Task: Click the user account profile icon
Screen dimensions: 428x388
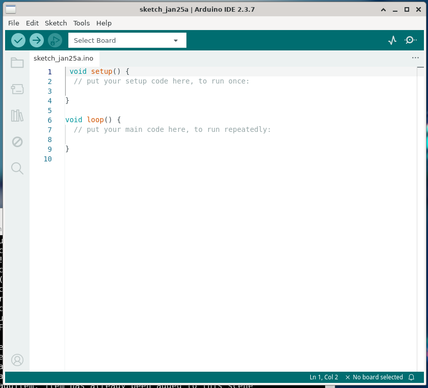Action: click(x=17, y=360)
